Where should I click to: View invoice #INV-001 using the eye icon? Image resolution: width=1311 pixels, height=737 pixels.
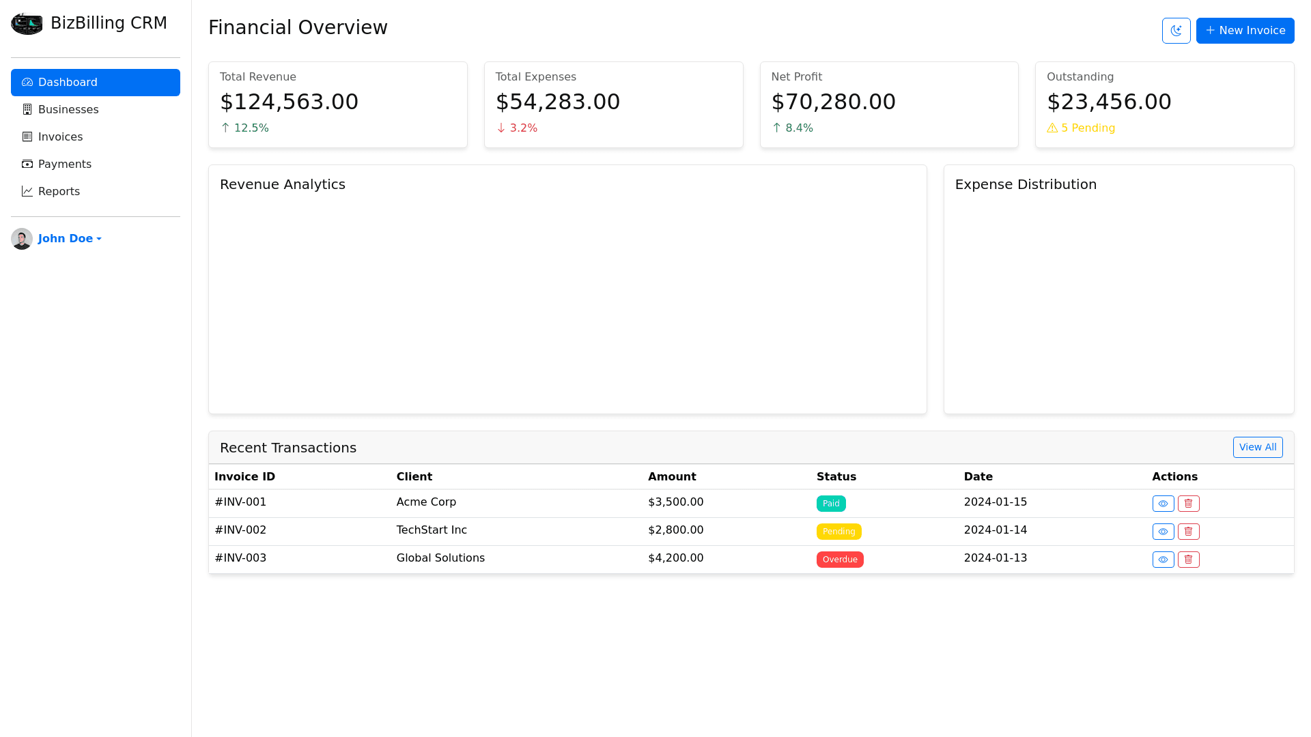point(1163,504)
